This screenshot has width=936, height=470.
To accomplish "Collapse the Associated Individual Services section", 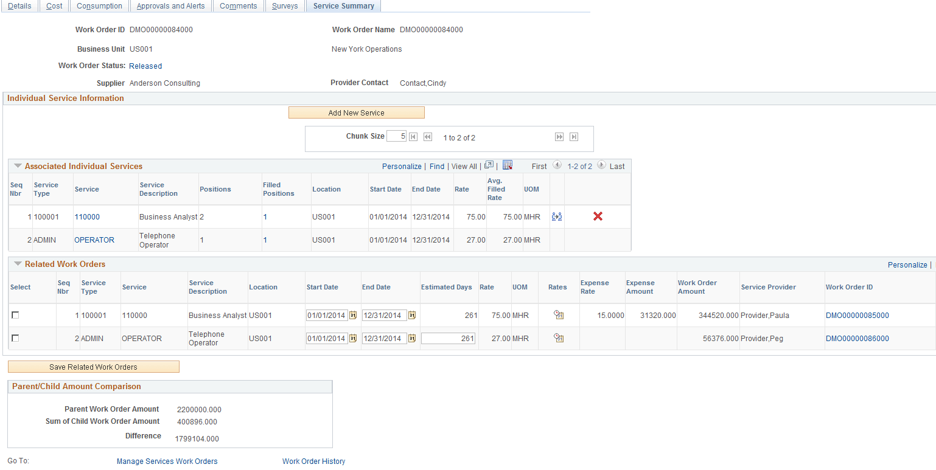I will coord(18,165).
